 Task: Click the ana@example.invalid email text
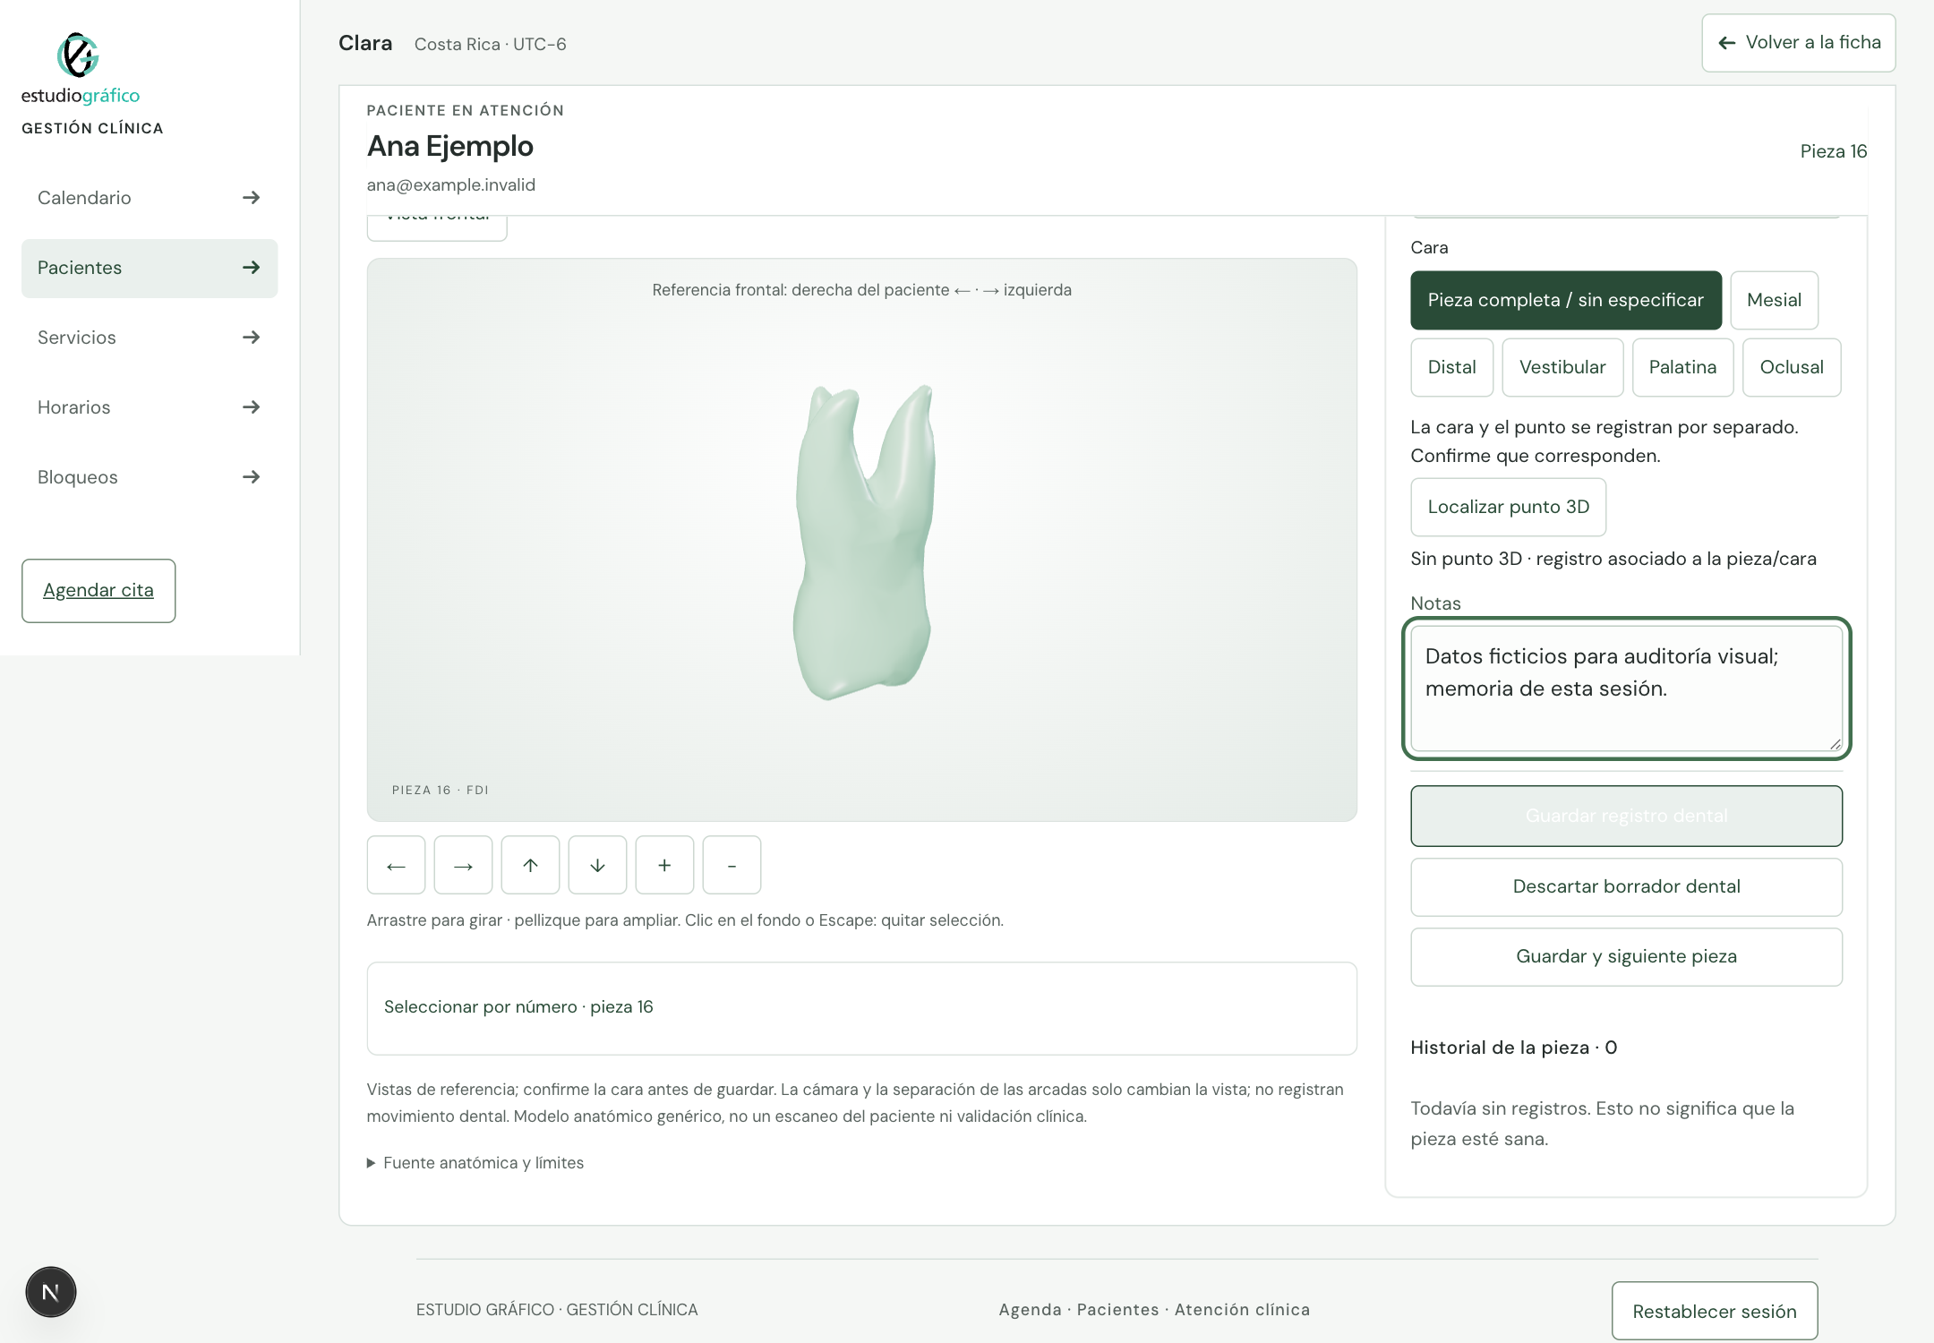tap(451, 185)
